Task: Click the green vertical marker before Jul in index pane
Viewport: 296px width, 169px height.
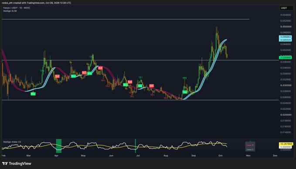Action: pos(135,146)
